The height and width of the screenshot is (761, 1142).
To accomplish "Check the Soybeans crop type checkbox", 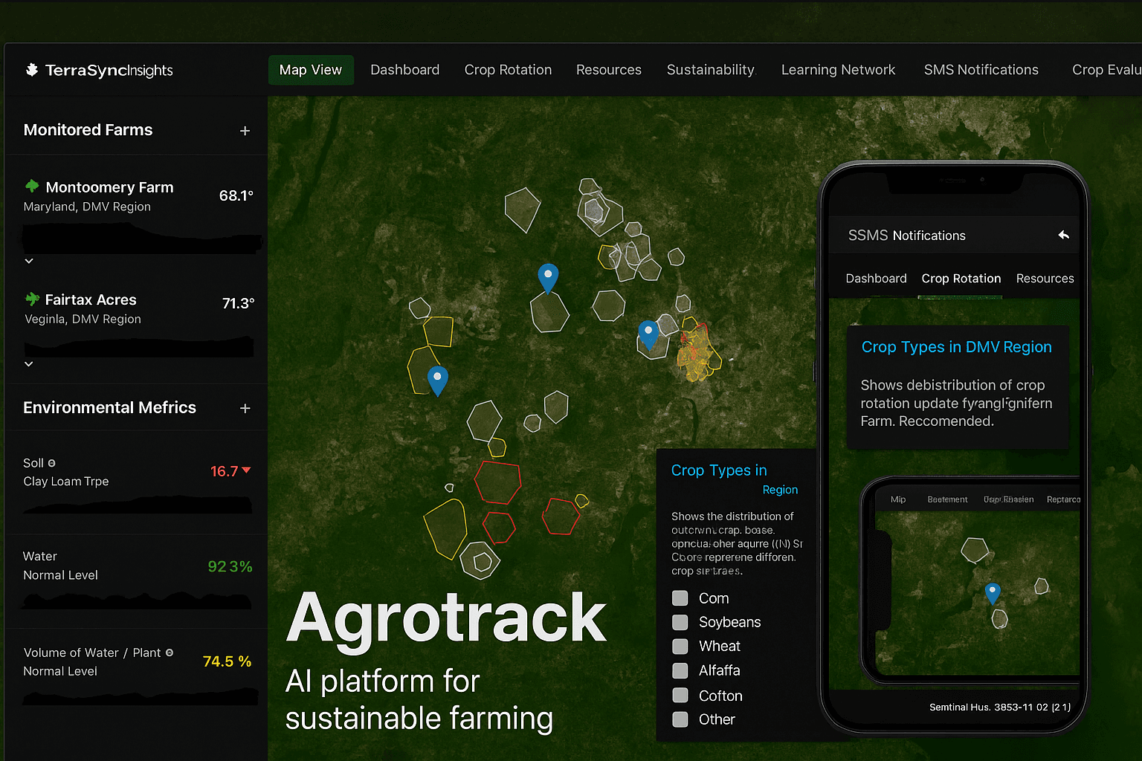I will click(x=680, y=622).
